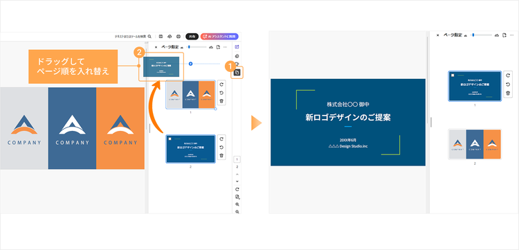The width and height of the screenshot is (519, 250).
Task: Click the 20XX年6月 date text
Action: click(x=348, y=140)
